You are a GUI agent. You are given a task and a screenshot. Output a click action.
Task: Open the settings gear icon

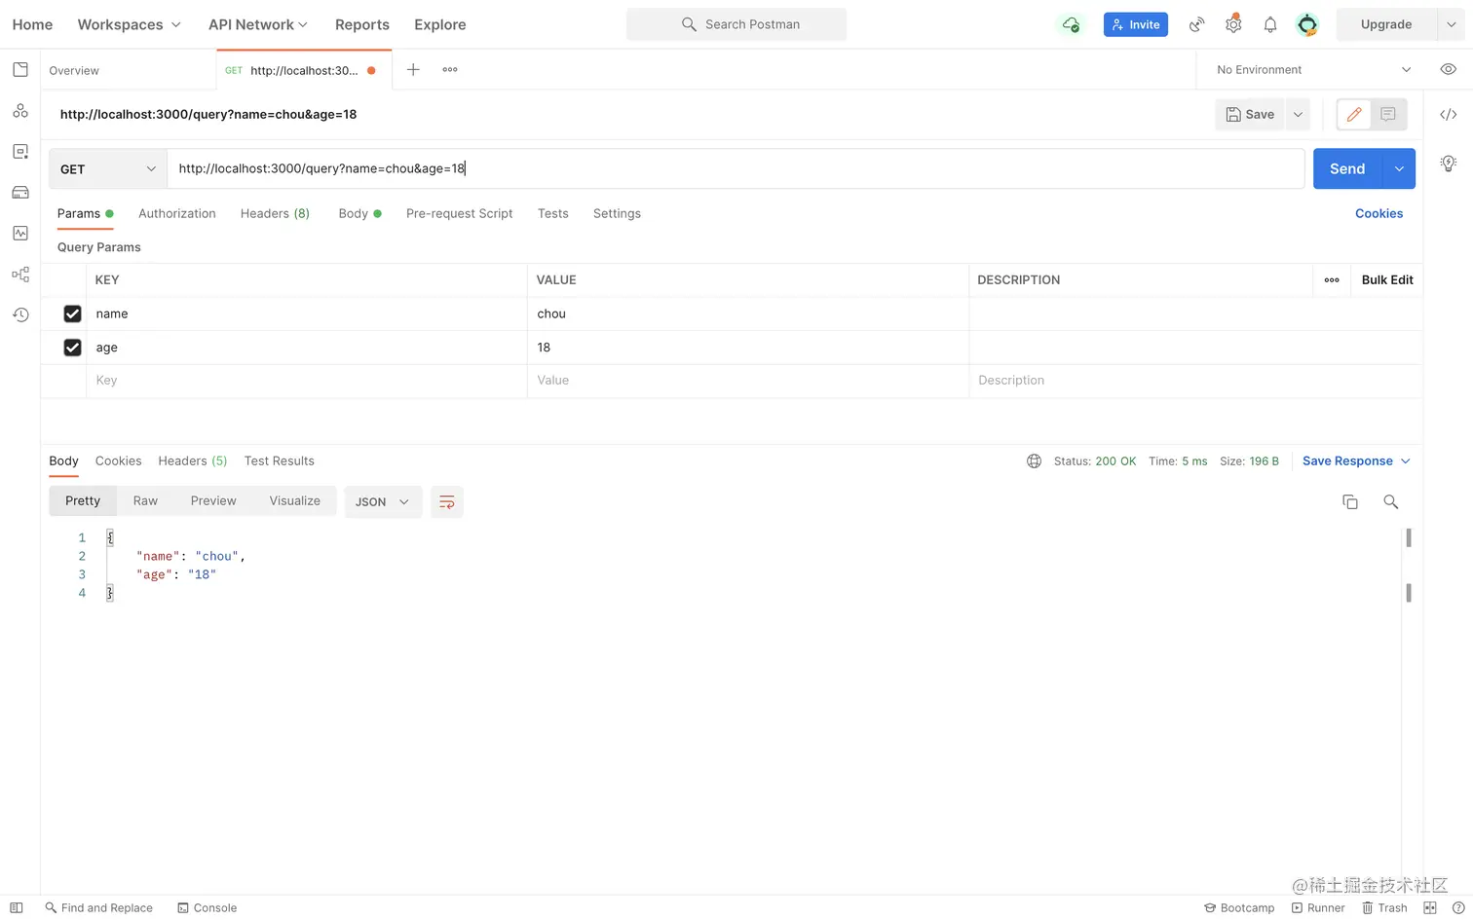[1233, 24]
